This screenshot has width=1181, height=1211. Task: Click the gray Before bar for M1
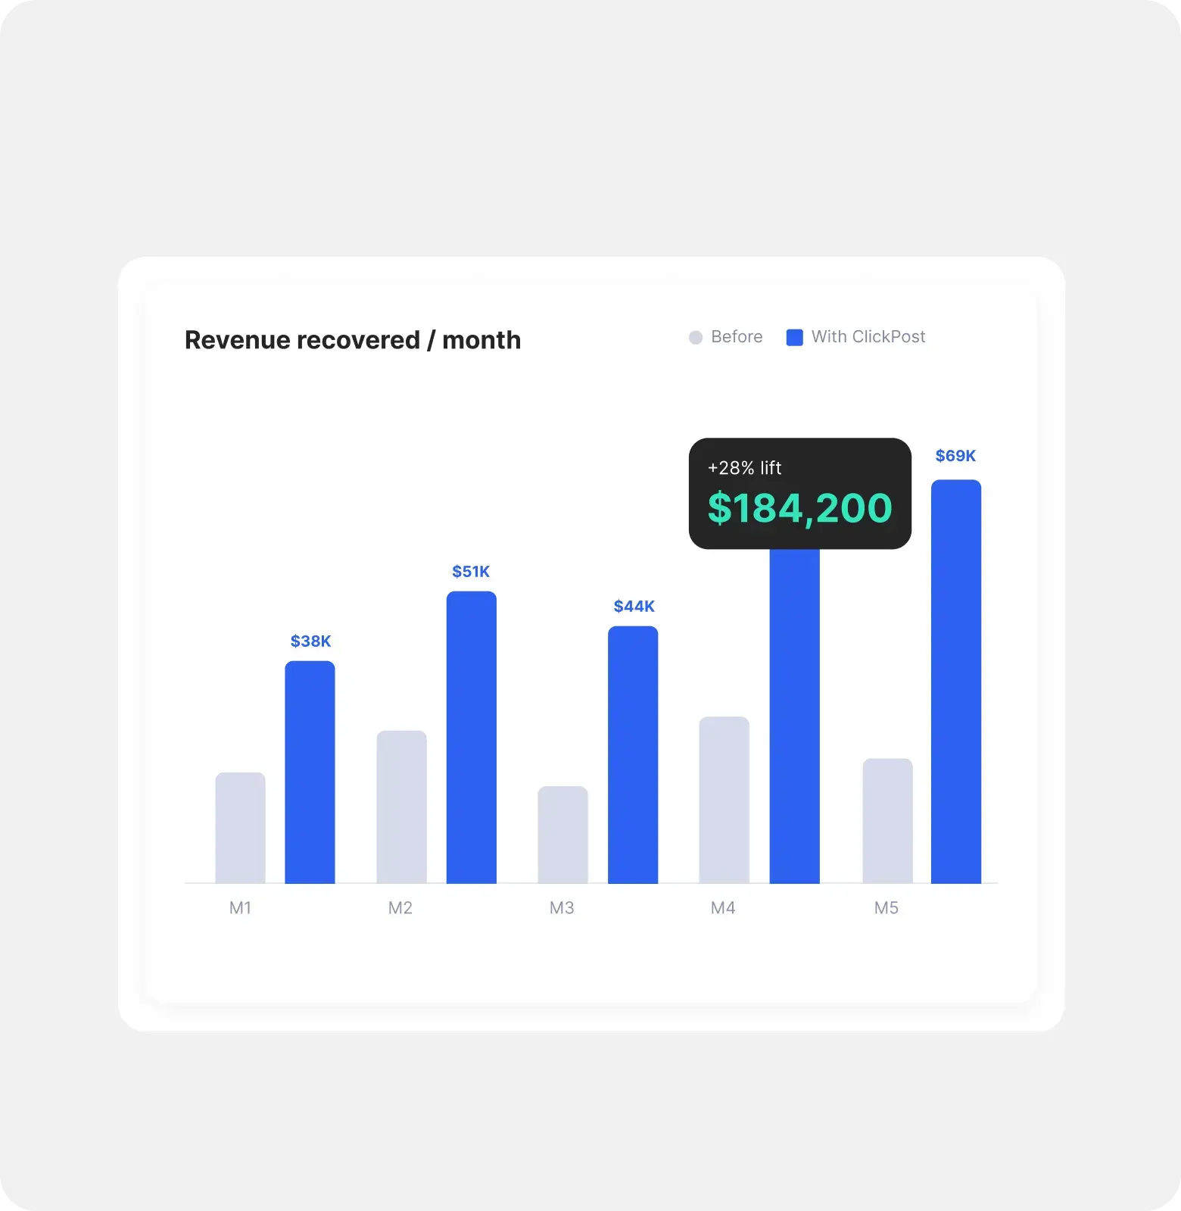240,828
